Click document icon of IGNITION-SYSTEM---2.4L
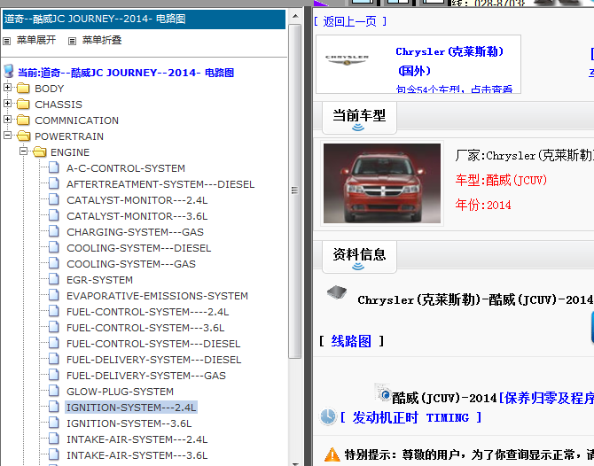Viewport: 594px width, 466px height. pos(54,406)
